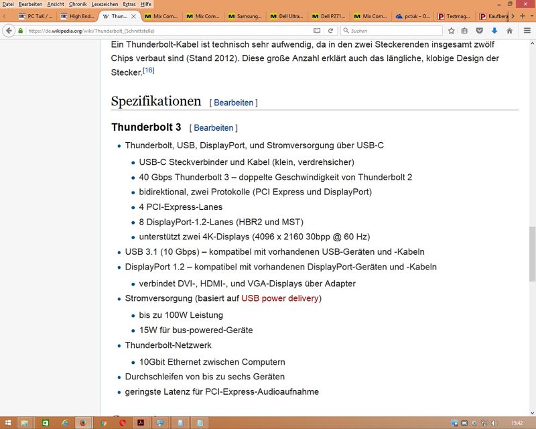Click the scrollbar down arrow
The height and width of the screenshot is (429, 536).
click(x=532, y=413)
